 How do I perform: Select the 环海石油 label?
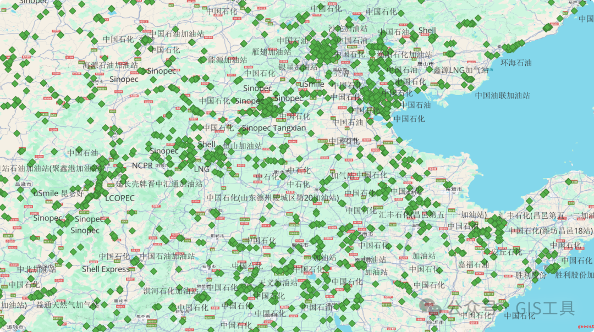pyautogui.click(x=516, y=63)
